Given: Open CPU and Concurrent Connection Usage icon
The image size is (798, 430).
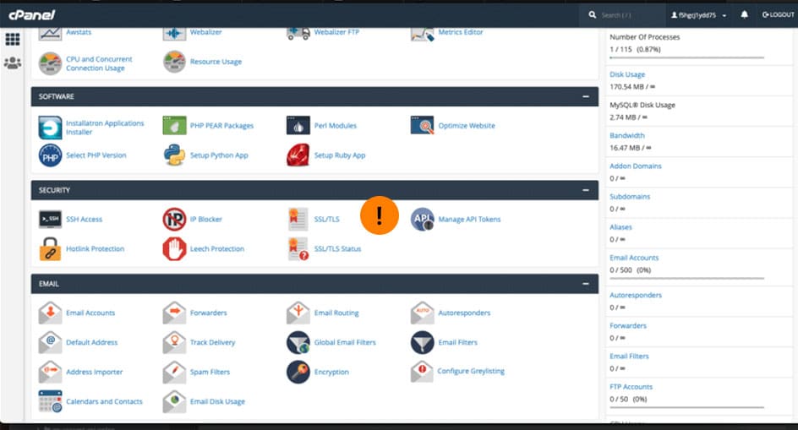Looking at the screenshot, I should tap(50, 63).
